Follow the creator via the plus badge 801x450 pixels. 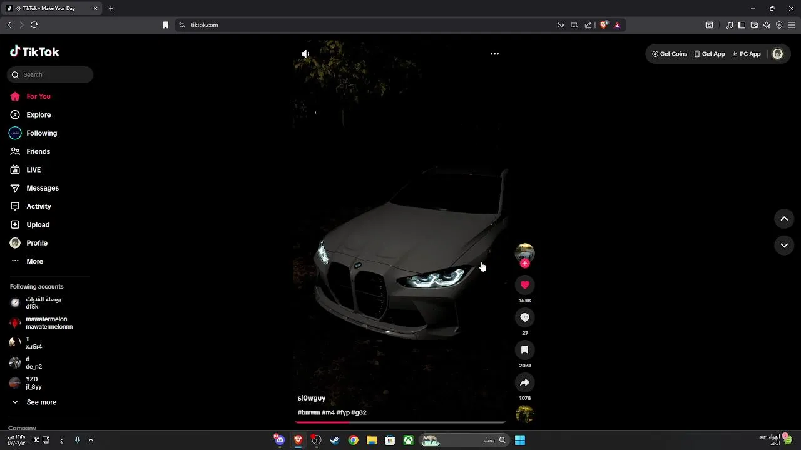(525, 264)
